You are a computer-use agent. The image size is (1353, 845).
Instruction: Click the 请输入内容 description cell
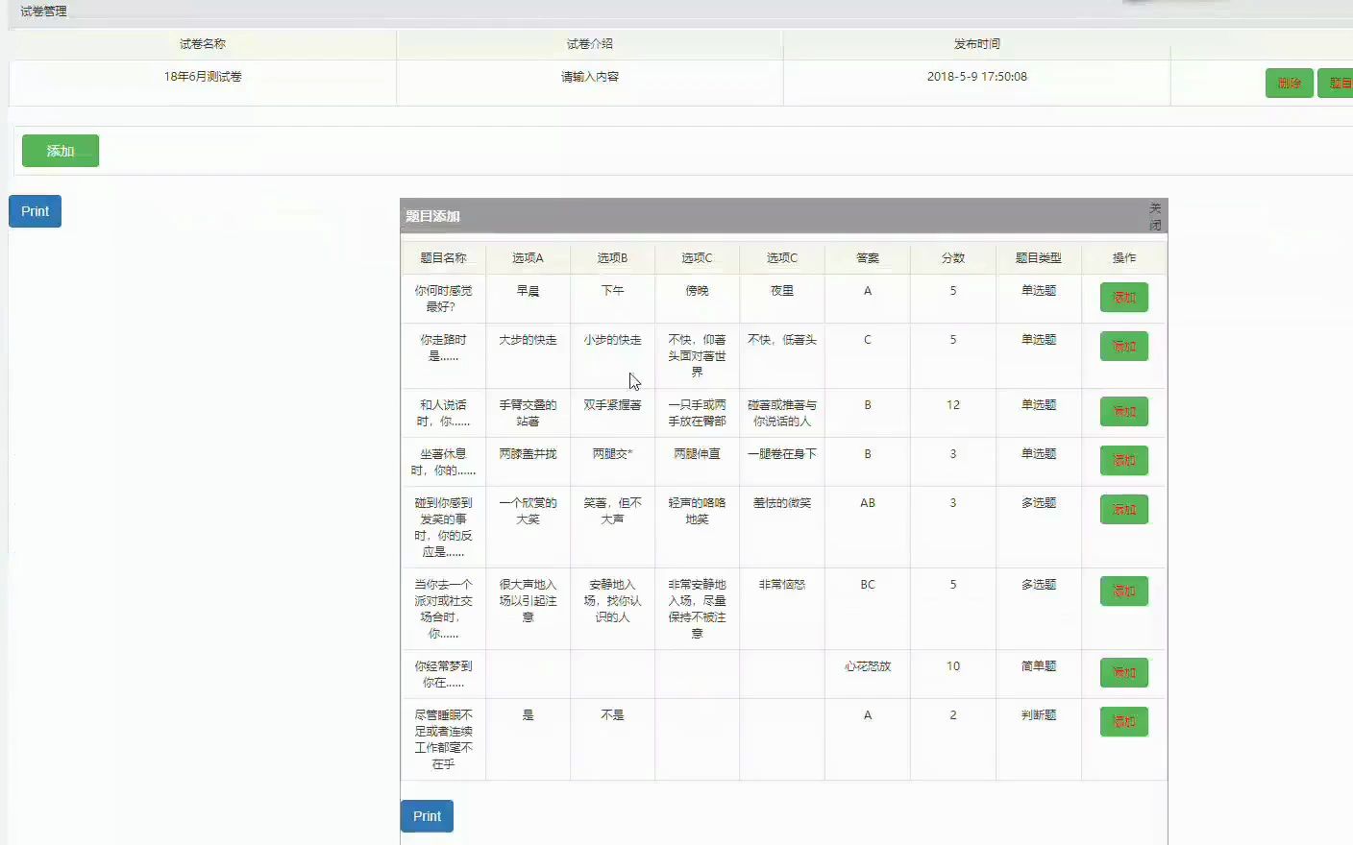point(590,77)
